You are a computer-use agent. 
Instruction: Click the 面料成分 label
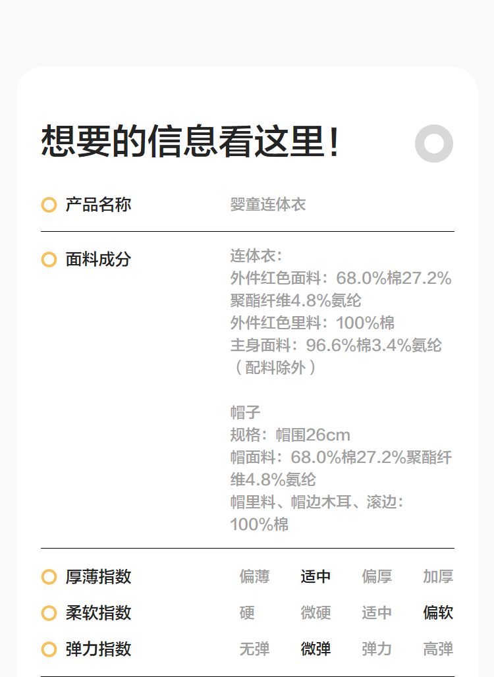click(x=98, y=259)
